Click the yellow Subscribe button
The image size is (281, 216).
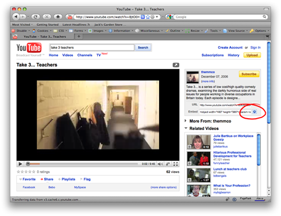tap(249, 74)
